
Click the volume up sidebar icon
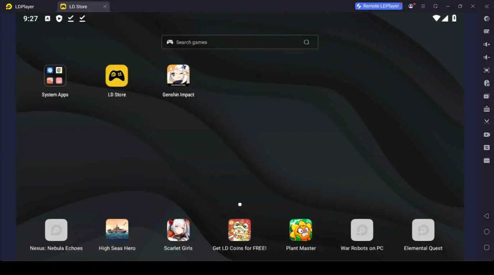(x=487, y=44)
